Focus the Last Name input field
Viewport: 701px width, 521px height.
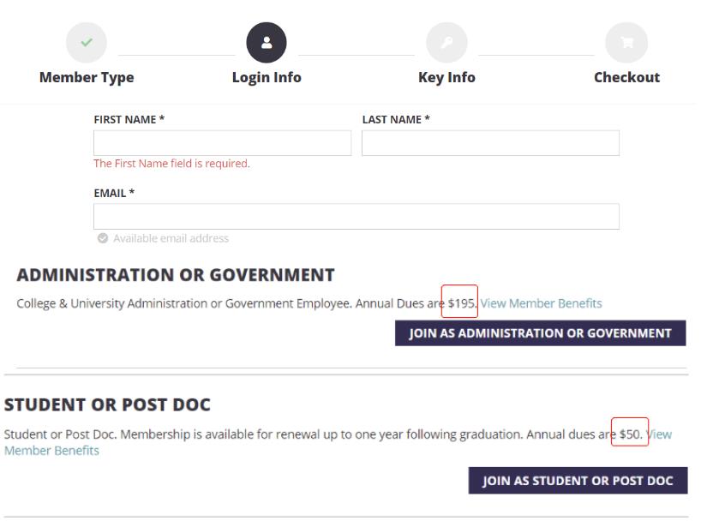pos(490,143)
